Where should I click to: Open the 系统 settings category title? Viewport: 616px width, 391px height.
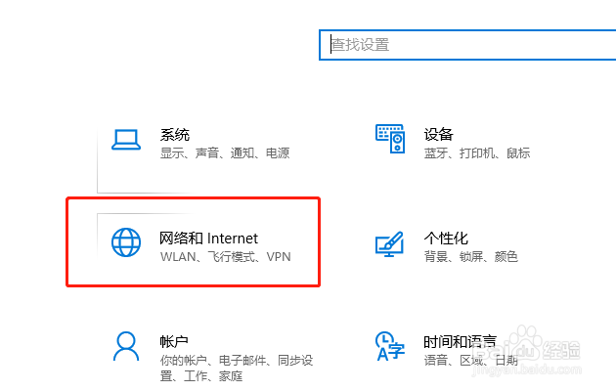tap(175, 135)
